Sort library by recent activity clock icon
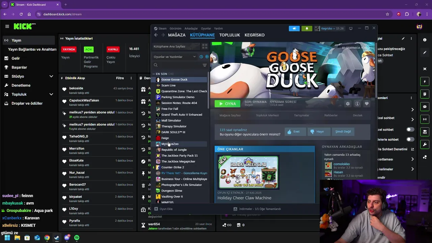The height and width of the screenshot is (243, 432). click(201, 57)
